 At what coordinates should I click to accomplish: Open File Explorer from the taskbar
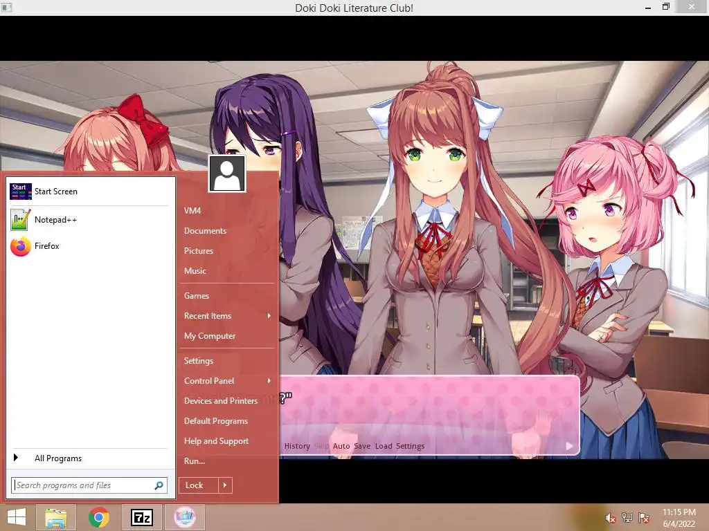pyautogui.click(x=57, y=517)
